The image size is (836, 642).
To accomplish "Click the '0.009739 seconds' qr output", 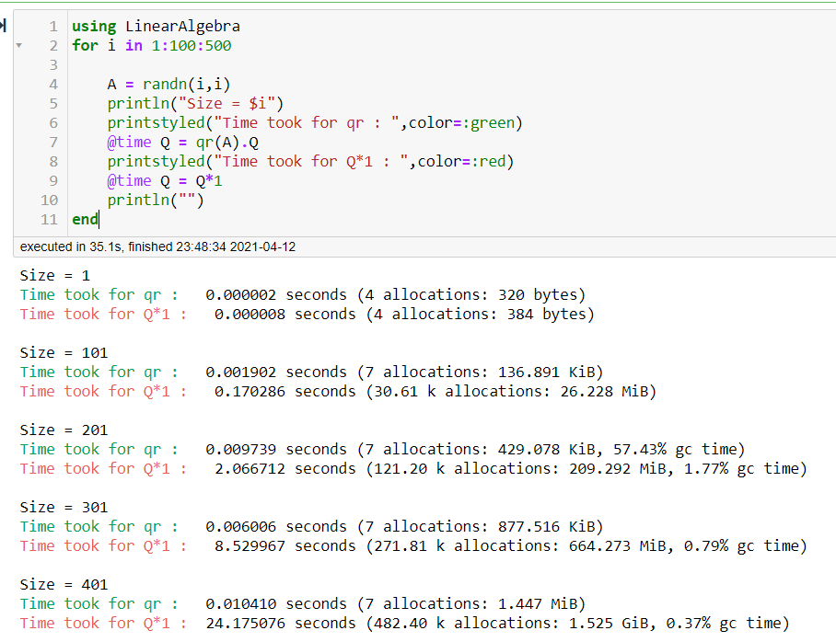I will pyautogui.click(x=276, y=449).
